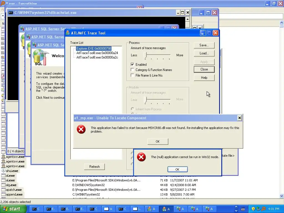Open the Windows Start button

13,209
